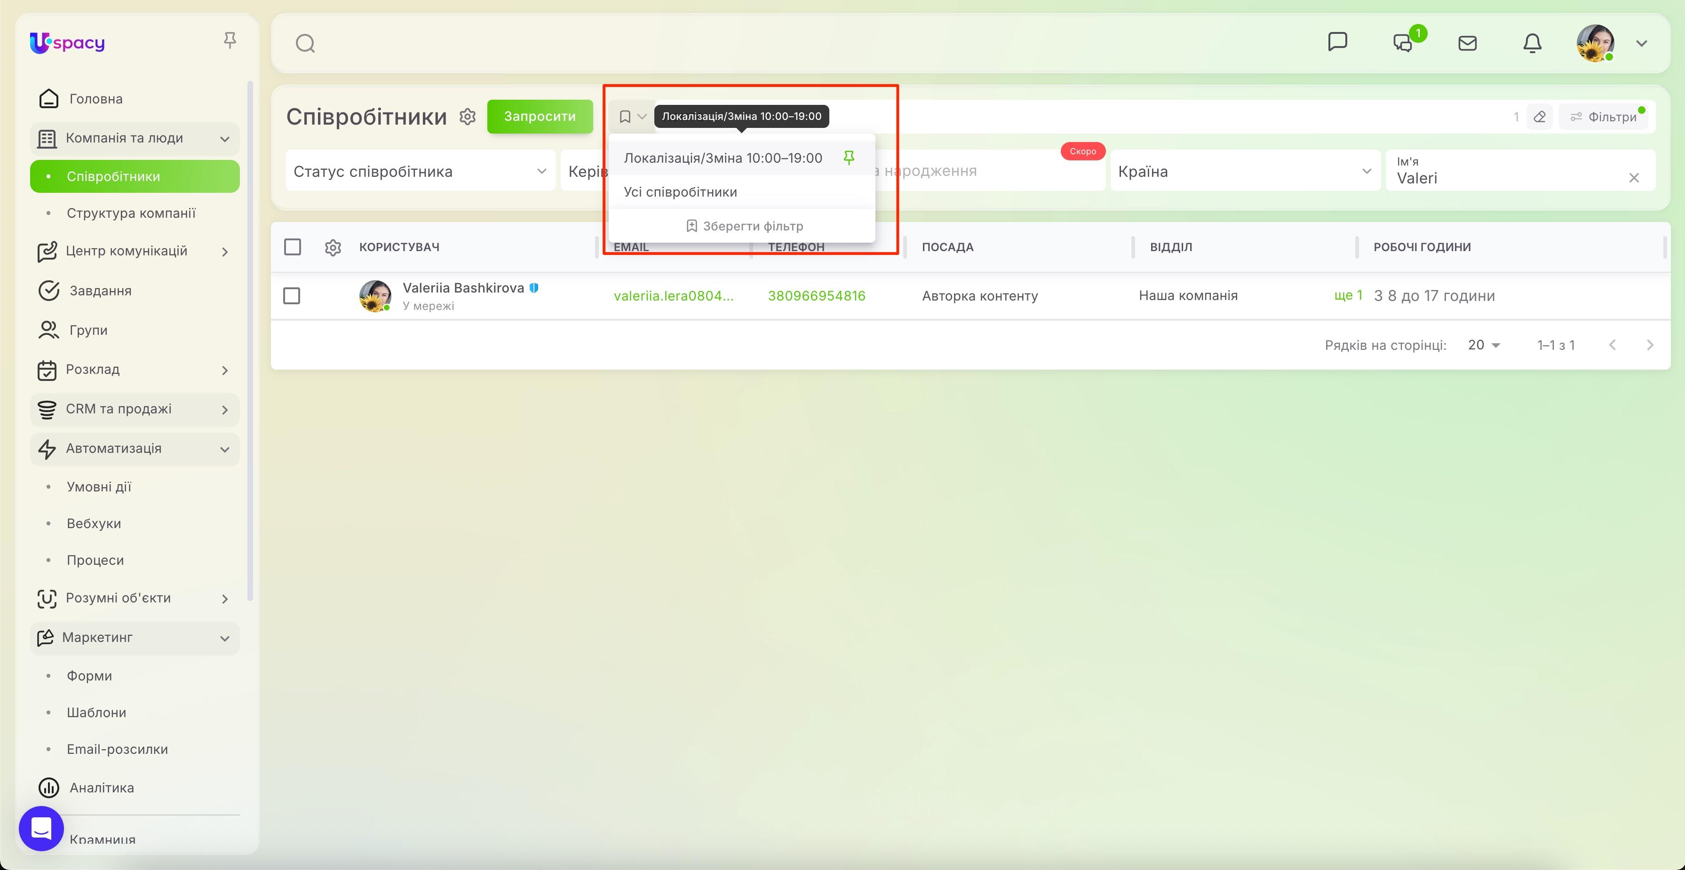Click the КОРИСТУВАЧ column header
The width and height of the screenshot is (1685, 870).
[x=399, y=247]
